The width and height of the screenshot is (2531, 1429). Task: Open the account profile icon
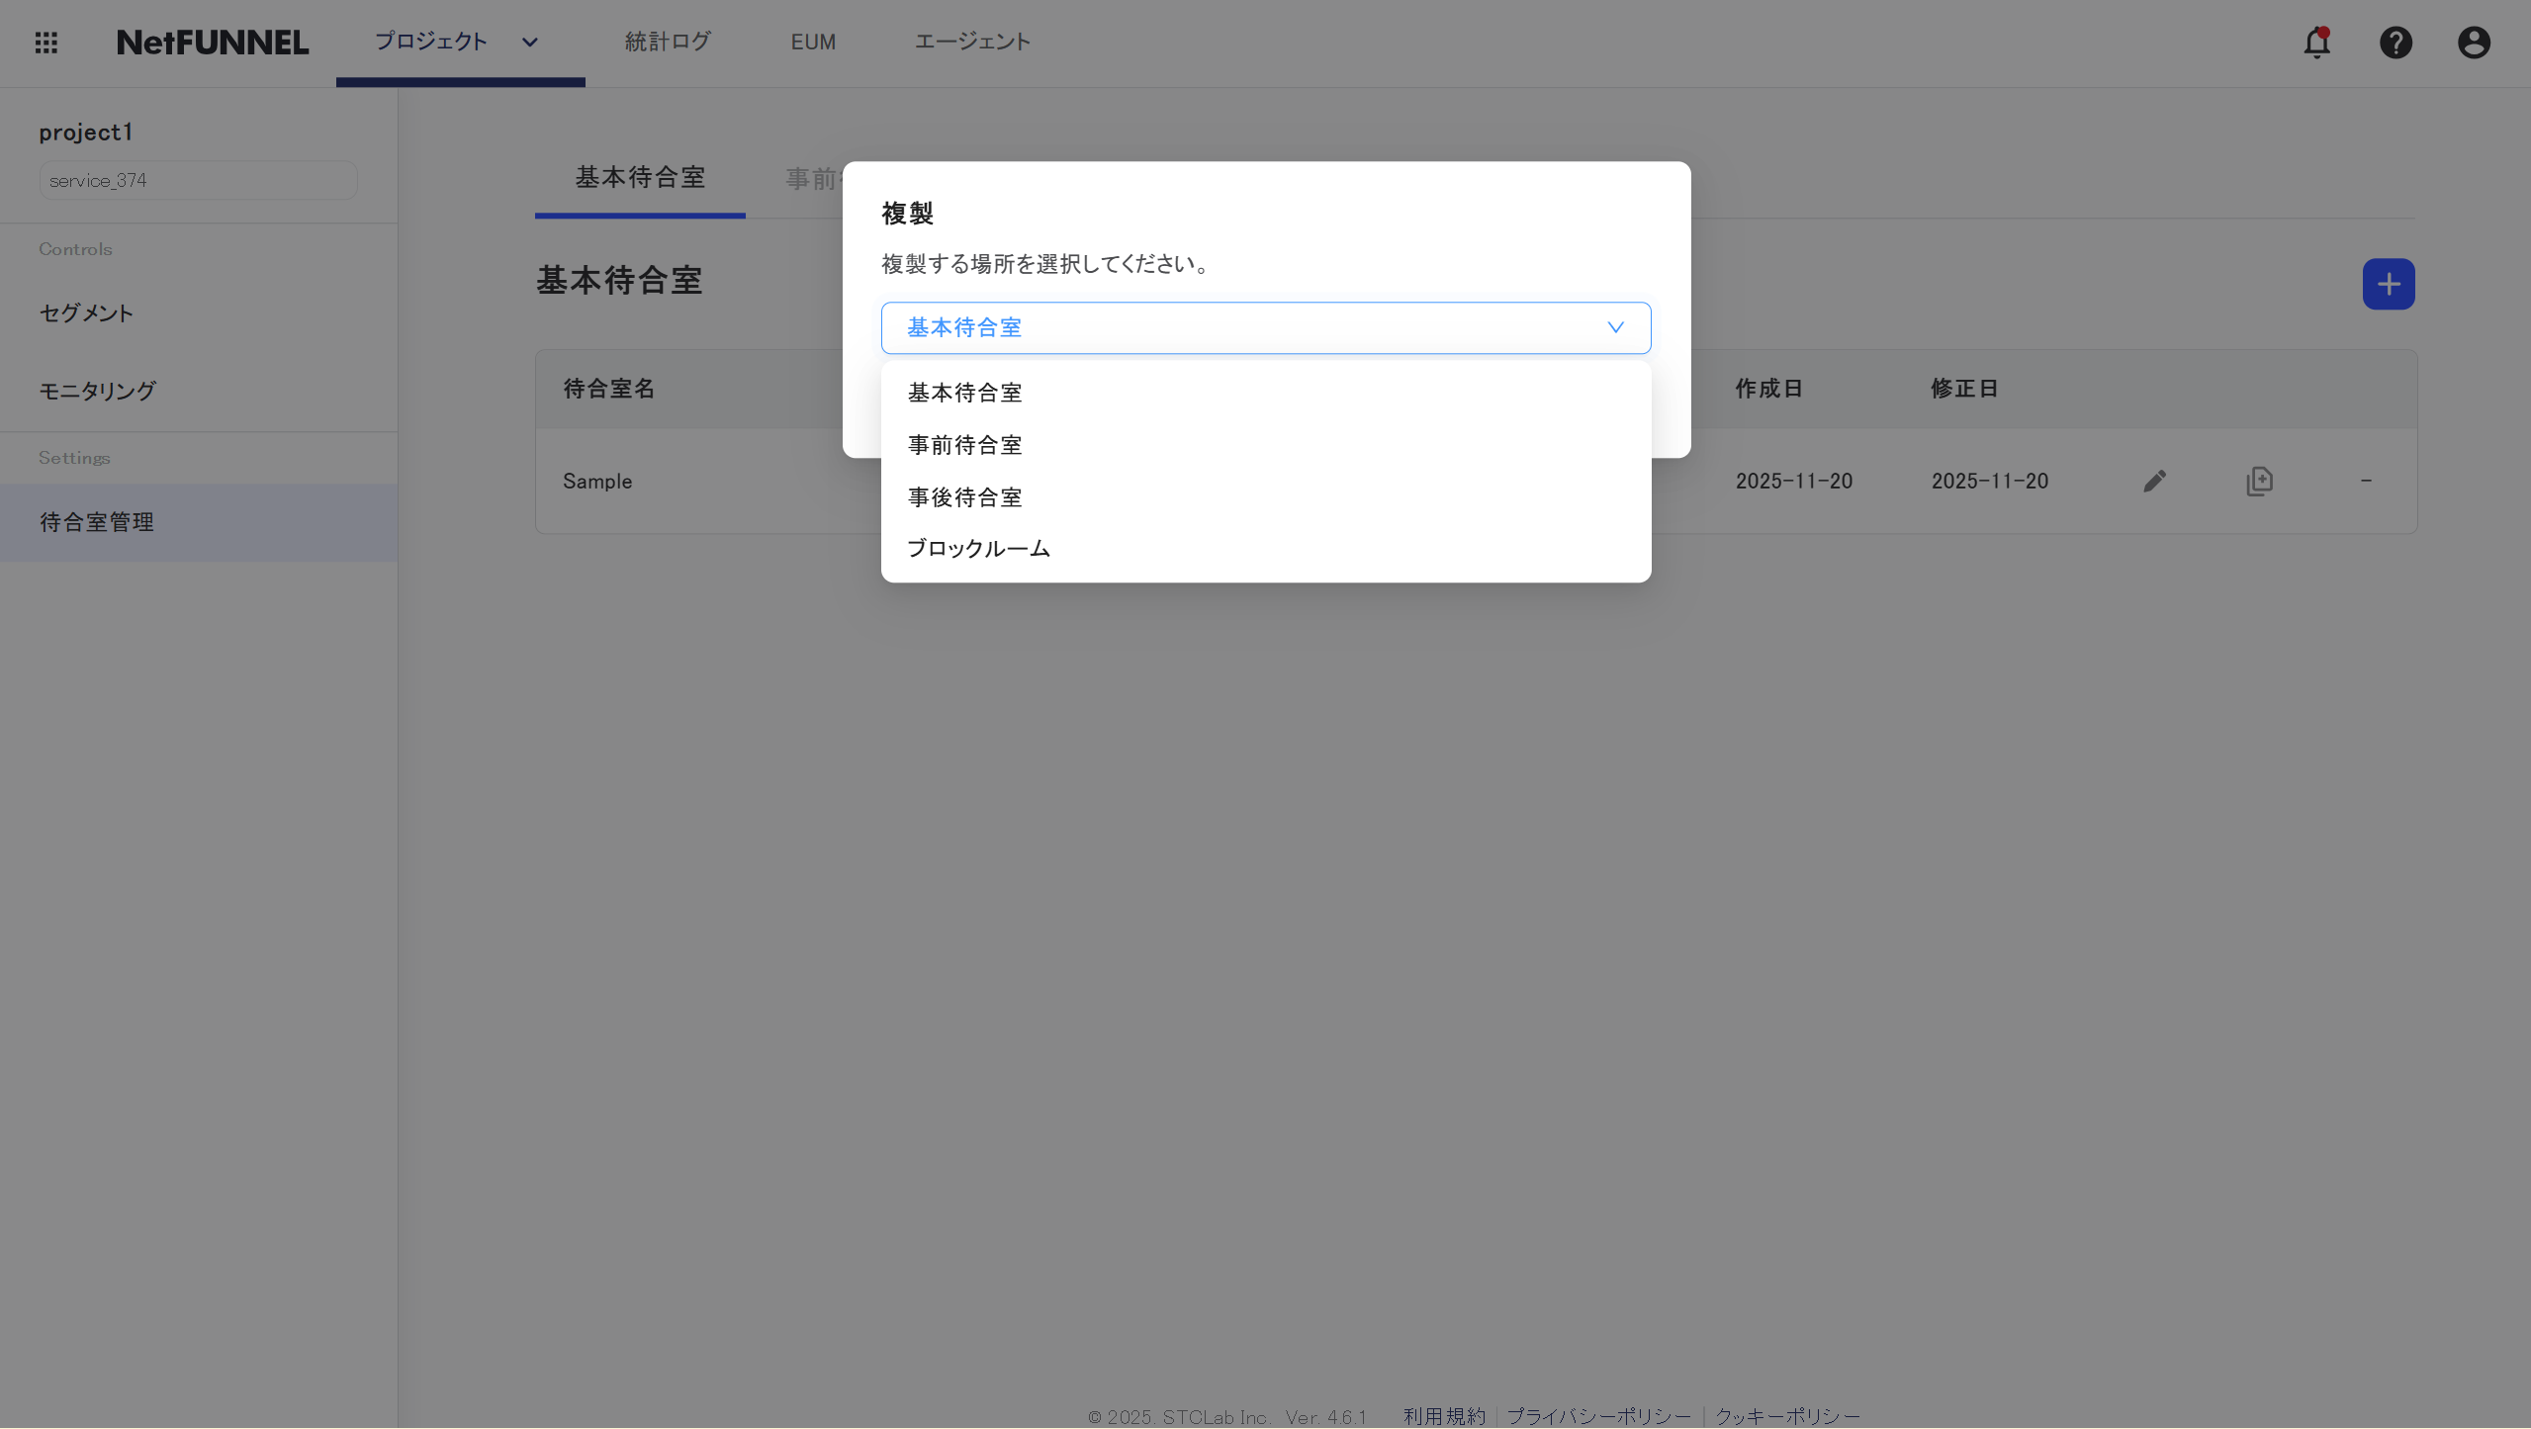[2472, 43]
